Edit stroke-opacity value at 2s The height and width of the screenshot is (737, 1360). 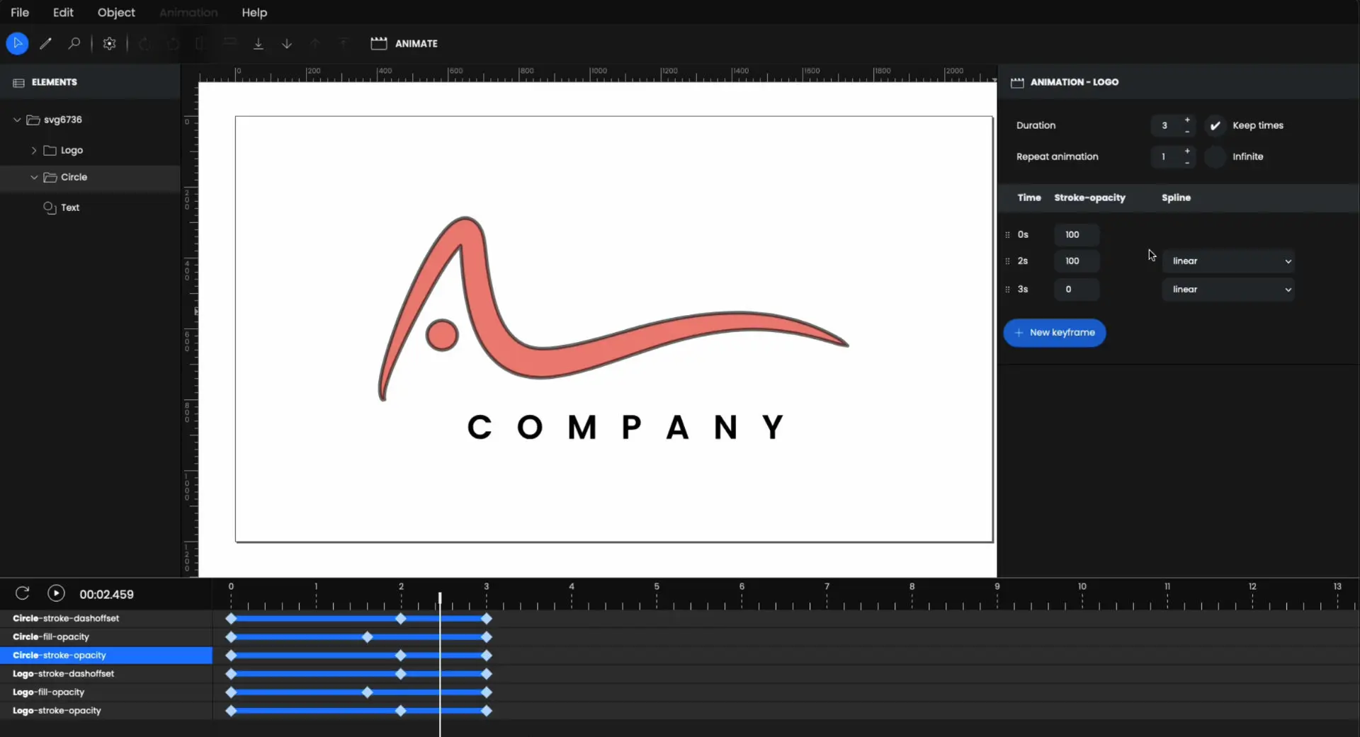click(x=1076, y=261)
